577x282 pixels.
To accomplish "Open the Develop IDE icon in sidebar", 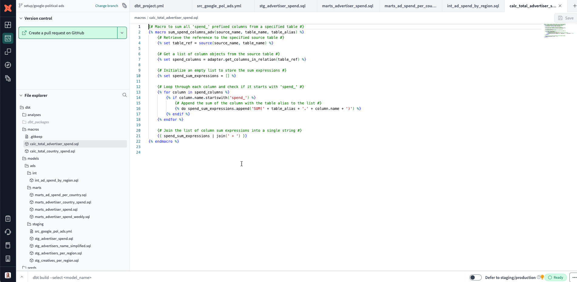I will [x=8, y=39].
